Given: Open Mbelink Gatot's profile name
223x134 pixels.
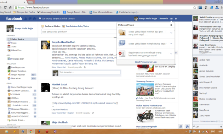Looking at the screenshot, I should coord(59,84).
